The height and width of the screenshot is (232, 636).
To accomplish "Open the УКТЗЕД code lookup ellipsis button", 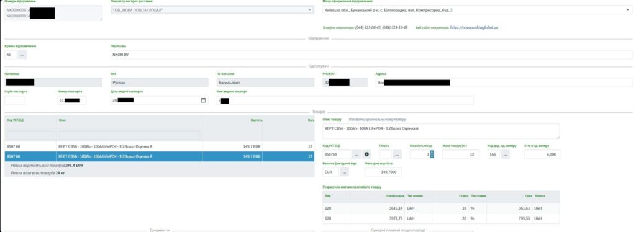I will pyautogui.click(x=357, y=154).
